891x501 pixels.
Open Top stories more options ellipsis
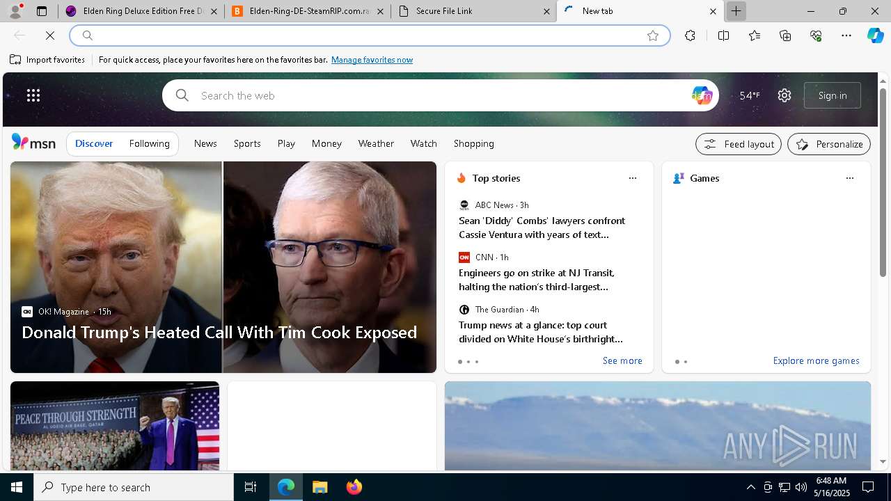click(x=633, y=178)
